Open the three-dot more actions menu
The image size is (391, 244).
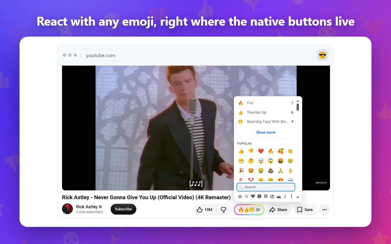coord(324,210)
